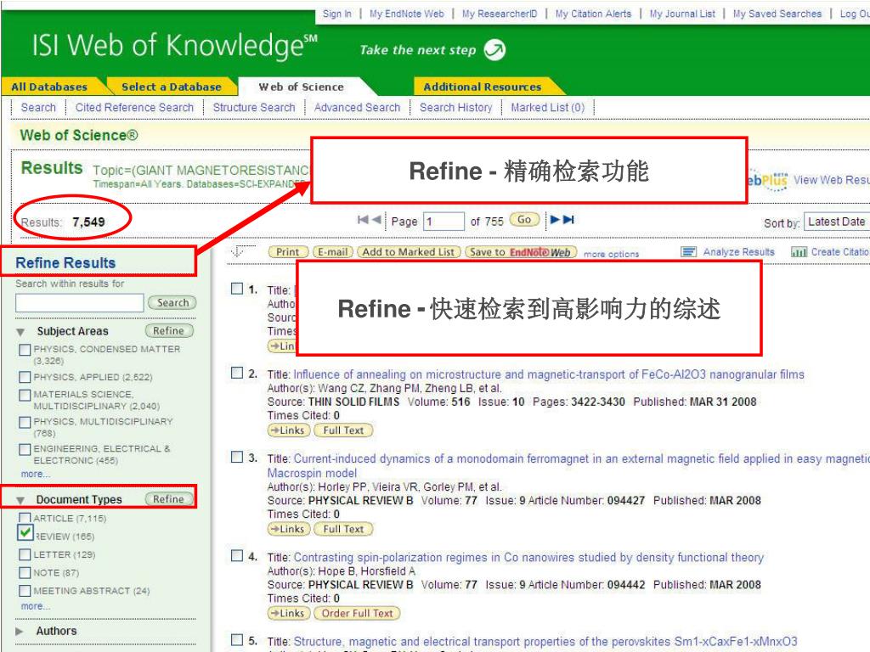Click Refine next to Document Types
This screenshot has height=652, width=870.
pyautogui.click(x=169, y=498)
